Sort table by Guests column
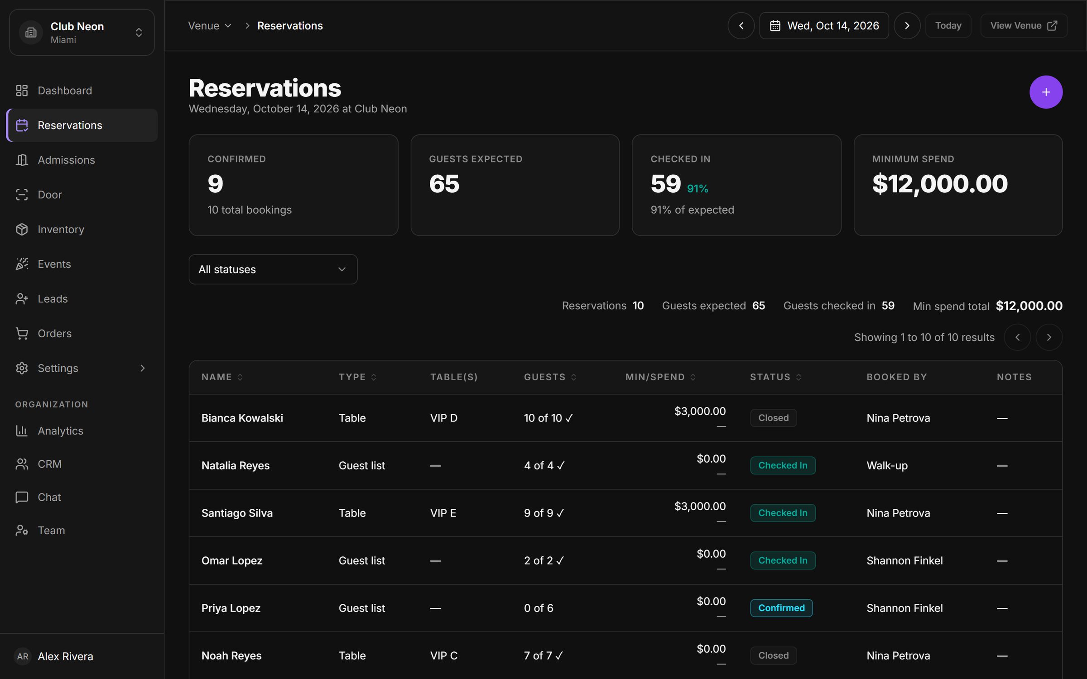The height and width of the screenshot is (679, 1087). tap(550, 377)
